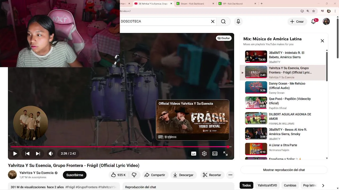Click Suscribirme button
This screenshot has width=339, height=190.
[x=75, y=175]
